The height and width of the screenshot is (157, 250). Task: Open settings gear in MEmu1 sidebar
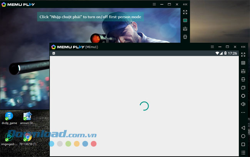click(x=243, y=96)
